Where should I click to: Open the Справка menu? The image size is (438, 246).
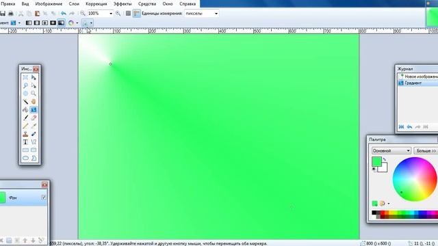click(188, 4)
